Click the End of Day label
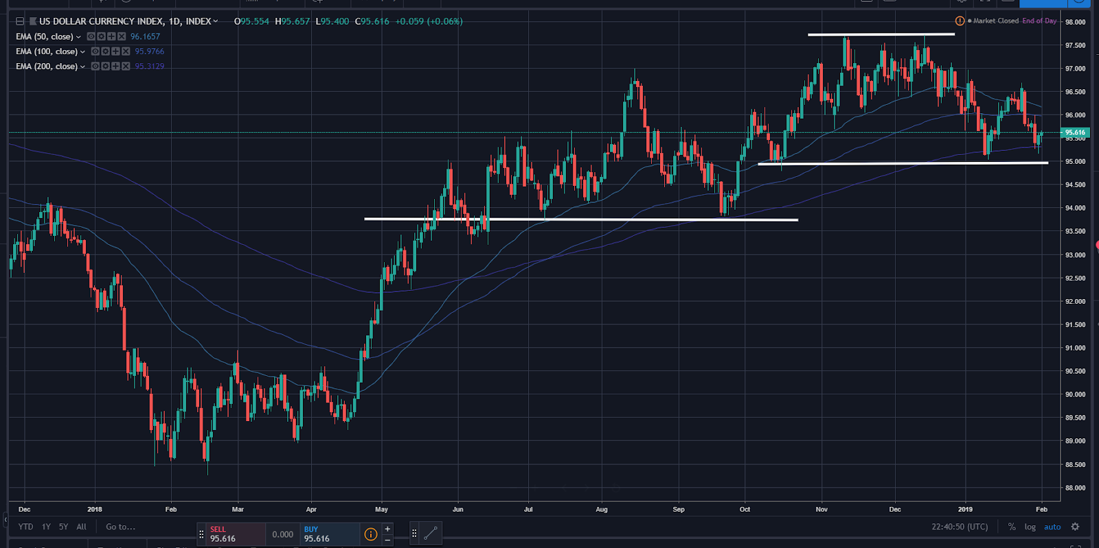This screenshot has height=548, width=1099. click(x=1039, y=21)
